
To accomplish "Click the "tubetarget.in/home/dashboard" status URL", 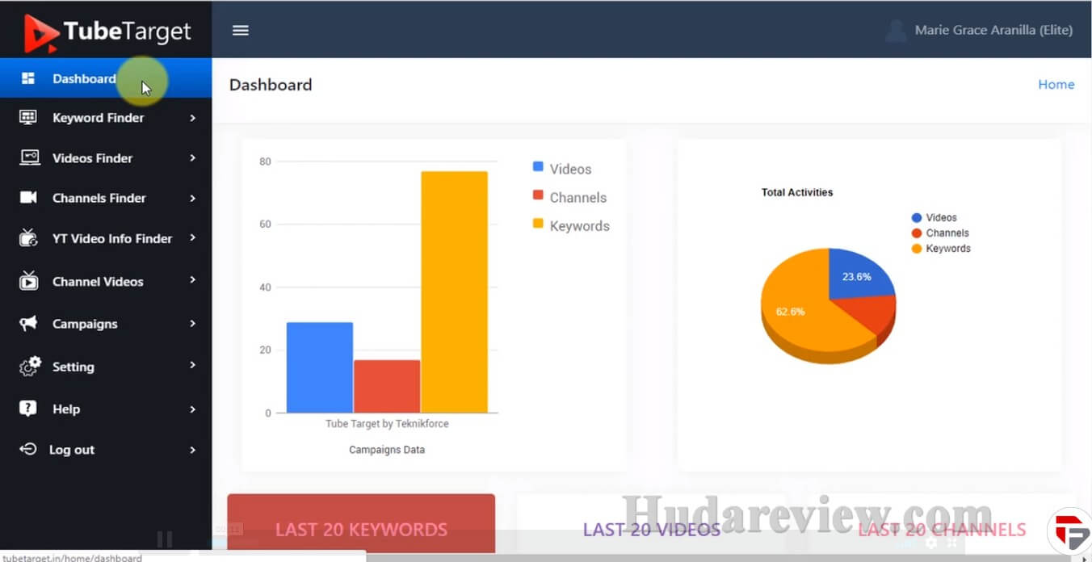I will (73, 557).
